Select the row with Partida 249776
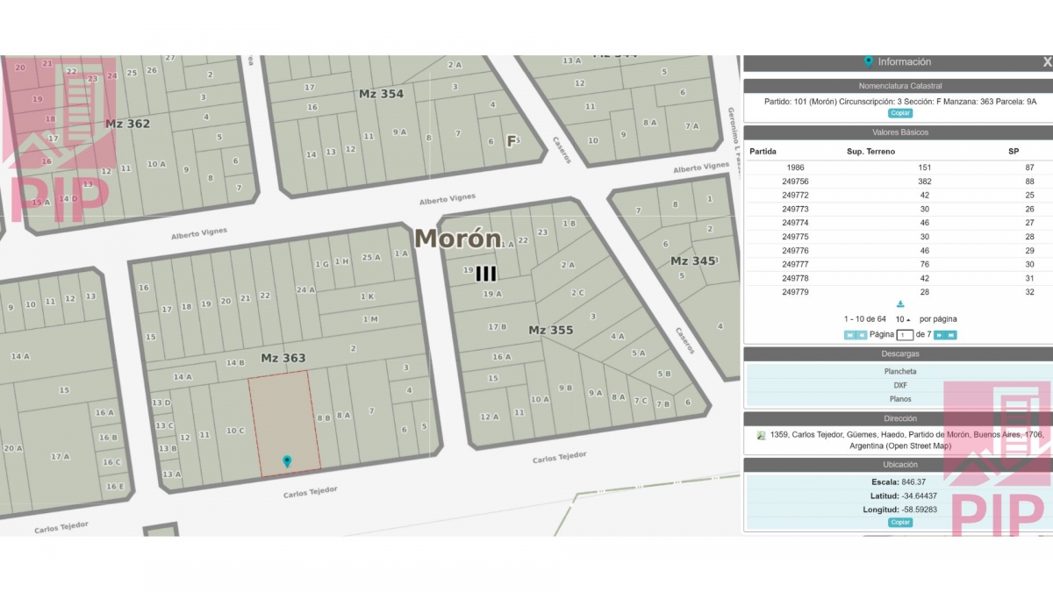Viewport: 1053px width, 592px height. coord(899,251)
